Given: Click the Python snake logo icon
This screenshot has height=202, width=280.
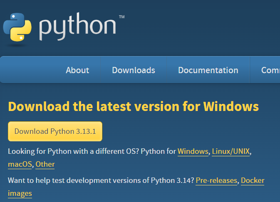Looking at the screenshot, I should [x=17, y=27].
